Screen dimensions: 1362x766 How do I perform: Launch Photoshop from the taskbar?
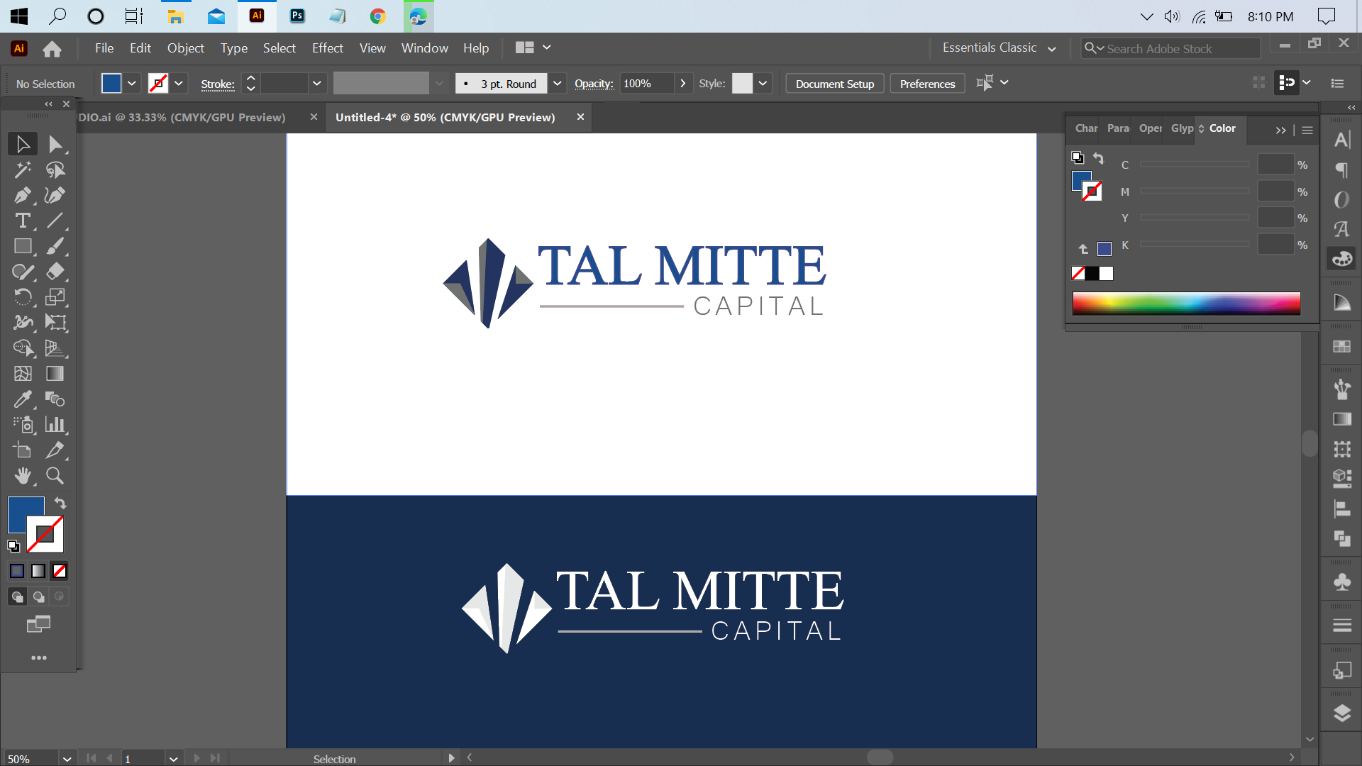[297, 16]
